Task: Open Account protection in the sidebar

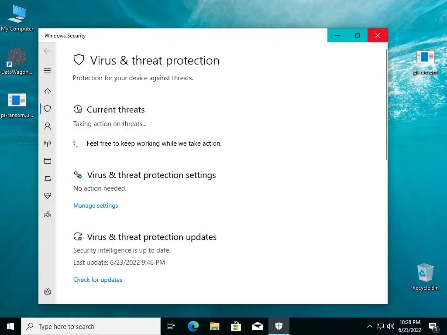Action: pos(48,126)
